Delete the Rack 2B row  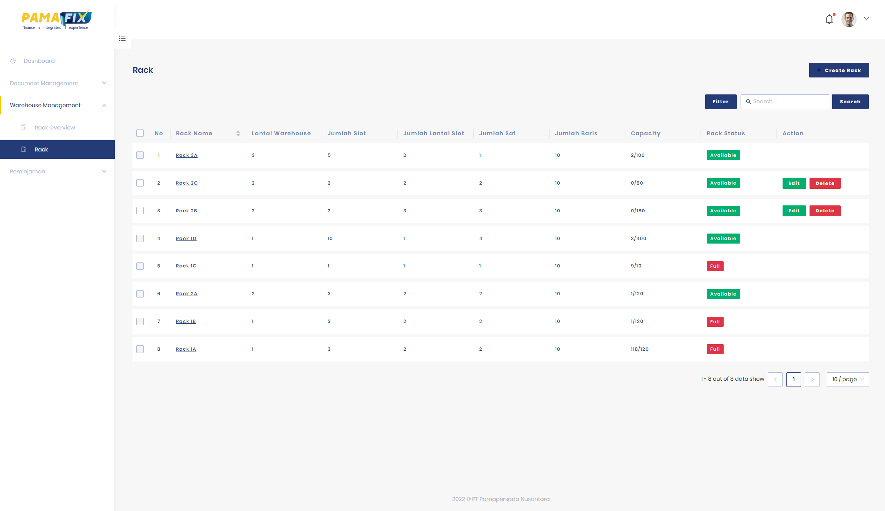pyautogui.click(x=825, y=211)
